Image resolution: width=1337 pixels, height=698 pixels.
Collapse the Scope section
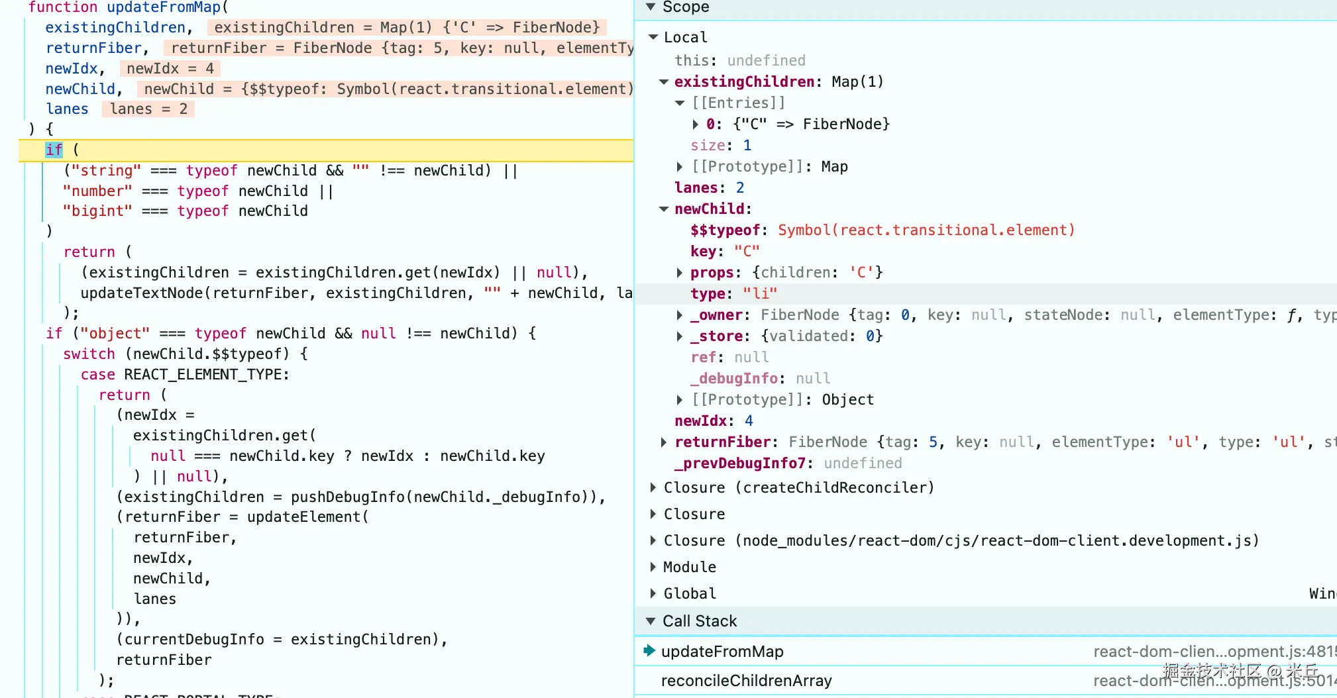coord(651,7)
